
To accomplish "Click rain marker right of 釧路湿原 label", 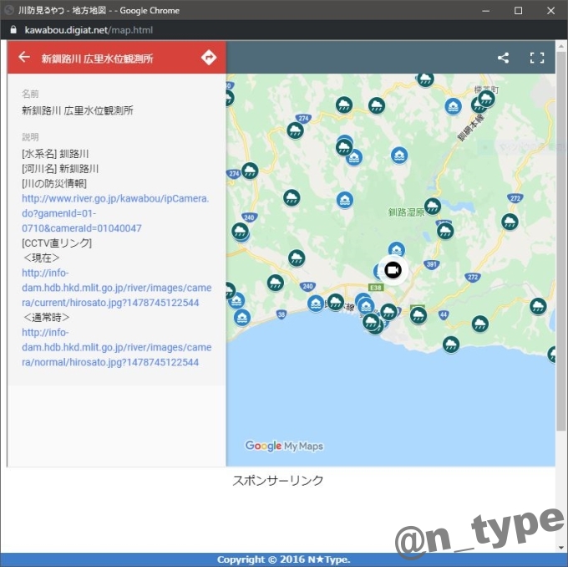I will pyautogui.click(x=432, y=207).
